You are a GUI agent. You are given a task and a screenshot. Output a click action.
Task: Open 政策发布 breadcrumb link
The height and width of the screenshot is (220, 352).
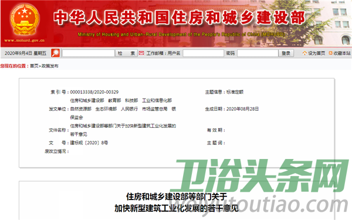[x=50, y=66]
